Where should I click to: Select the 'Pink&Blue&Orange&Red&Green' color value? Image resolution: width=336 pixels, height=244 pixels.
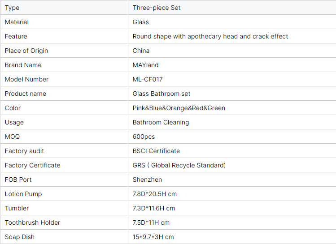pos(179,108)
